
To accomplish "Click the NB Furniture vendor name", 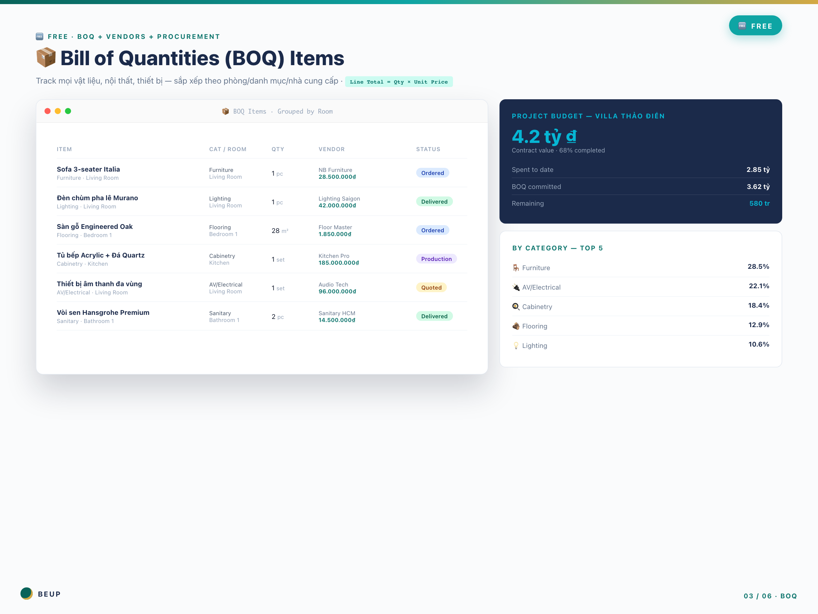I will [x=335, y=170].
